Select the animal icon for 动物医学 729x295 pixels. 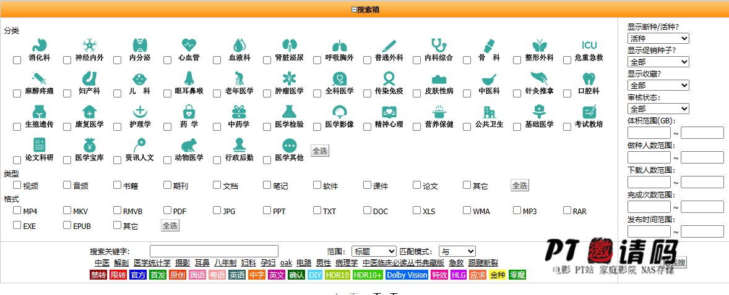tap(189, 145)
